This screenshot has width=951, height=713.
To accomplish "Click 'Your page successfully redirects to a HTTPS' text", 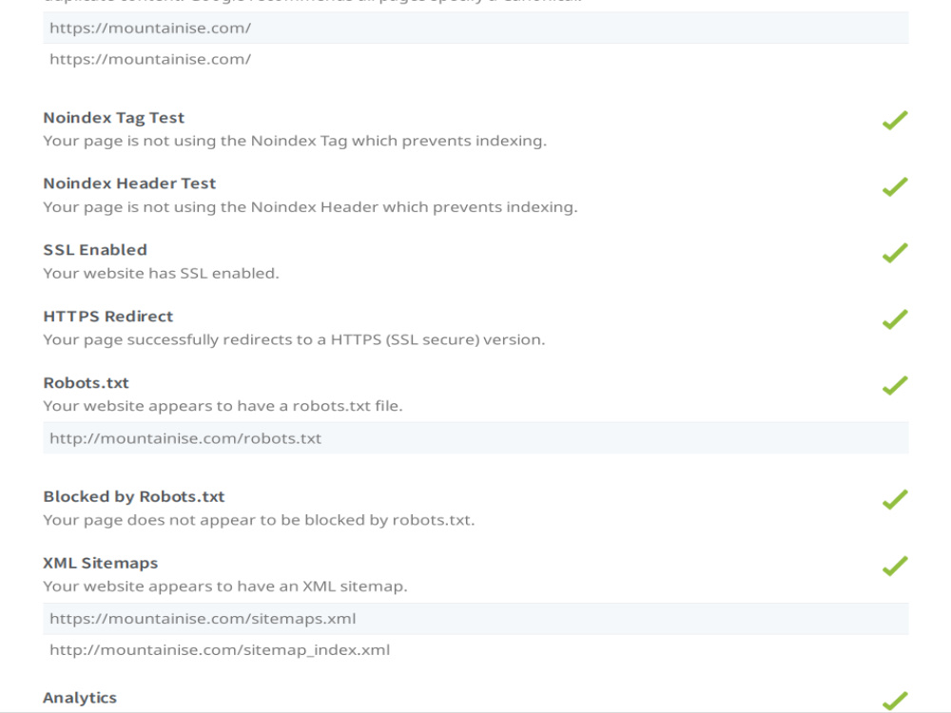I will click(294, 339).
